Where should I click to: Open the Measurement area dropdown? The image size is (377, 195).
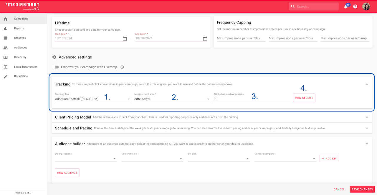(172, 99)
